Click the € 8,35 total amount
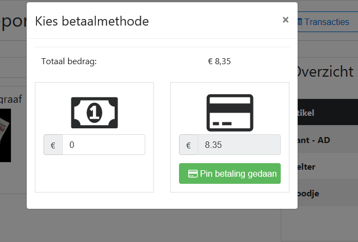Image resolution: width=358 pixels, height=242 pixels. [x=219, y=61]
